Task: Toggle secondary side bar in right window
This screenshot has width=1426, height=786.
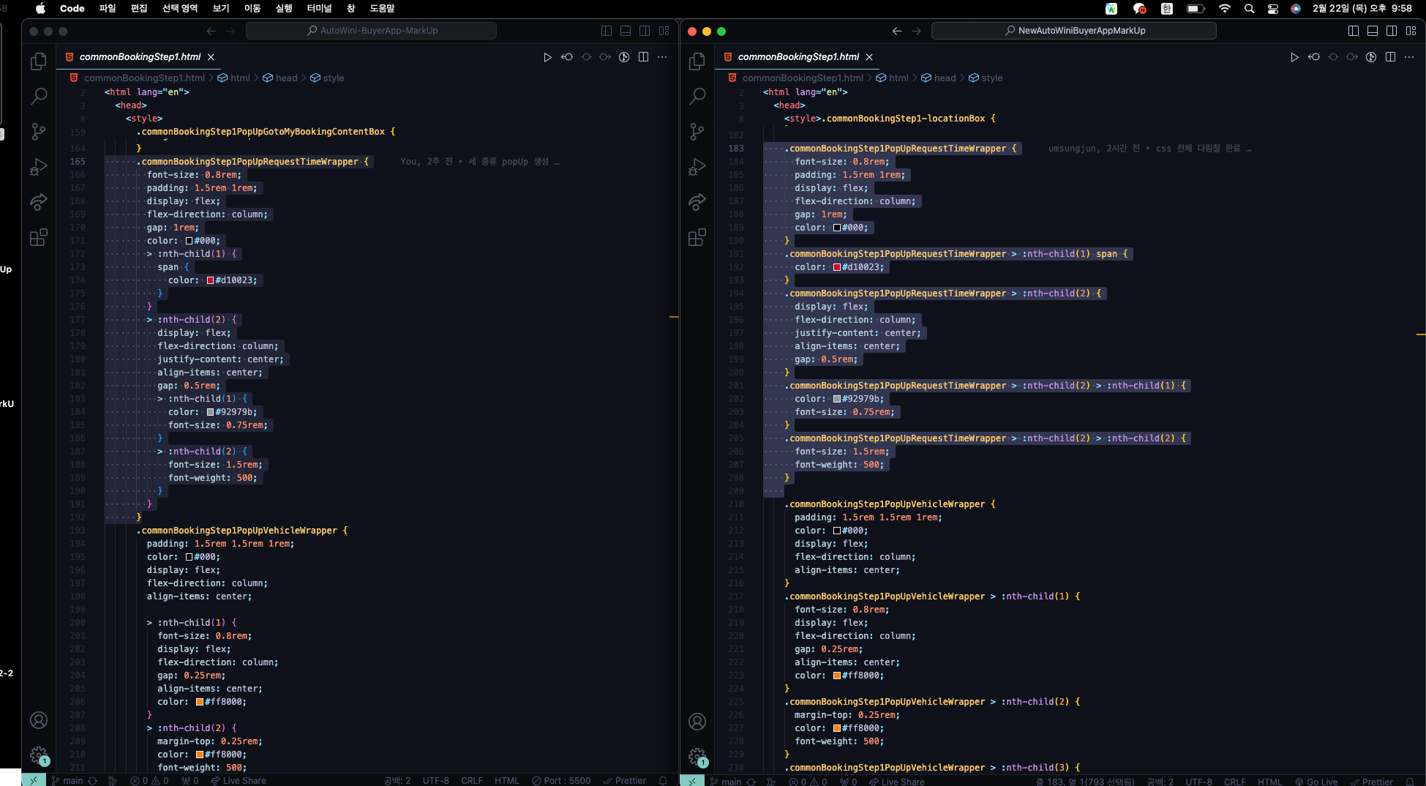Action: (x=1392, y=31)
